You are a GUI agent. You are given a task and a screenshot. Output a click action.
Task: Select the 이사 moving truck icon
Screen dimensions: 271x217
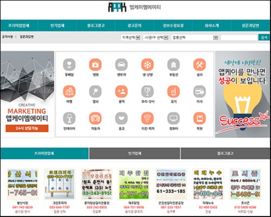(x=199, y=92)
